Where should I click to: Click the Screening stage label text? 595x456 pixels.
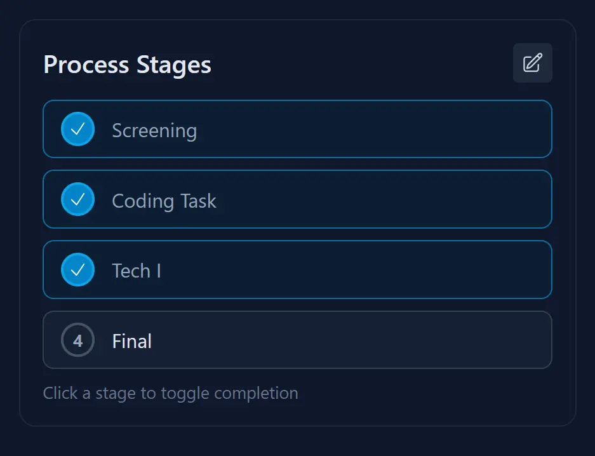(154, 130)
